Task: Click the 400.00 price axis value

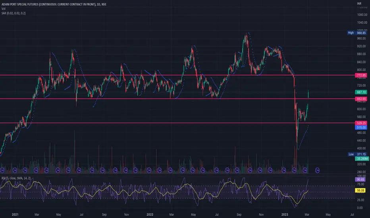Action: (x=361, y=149)
